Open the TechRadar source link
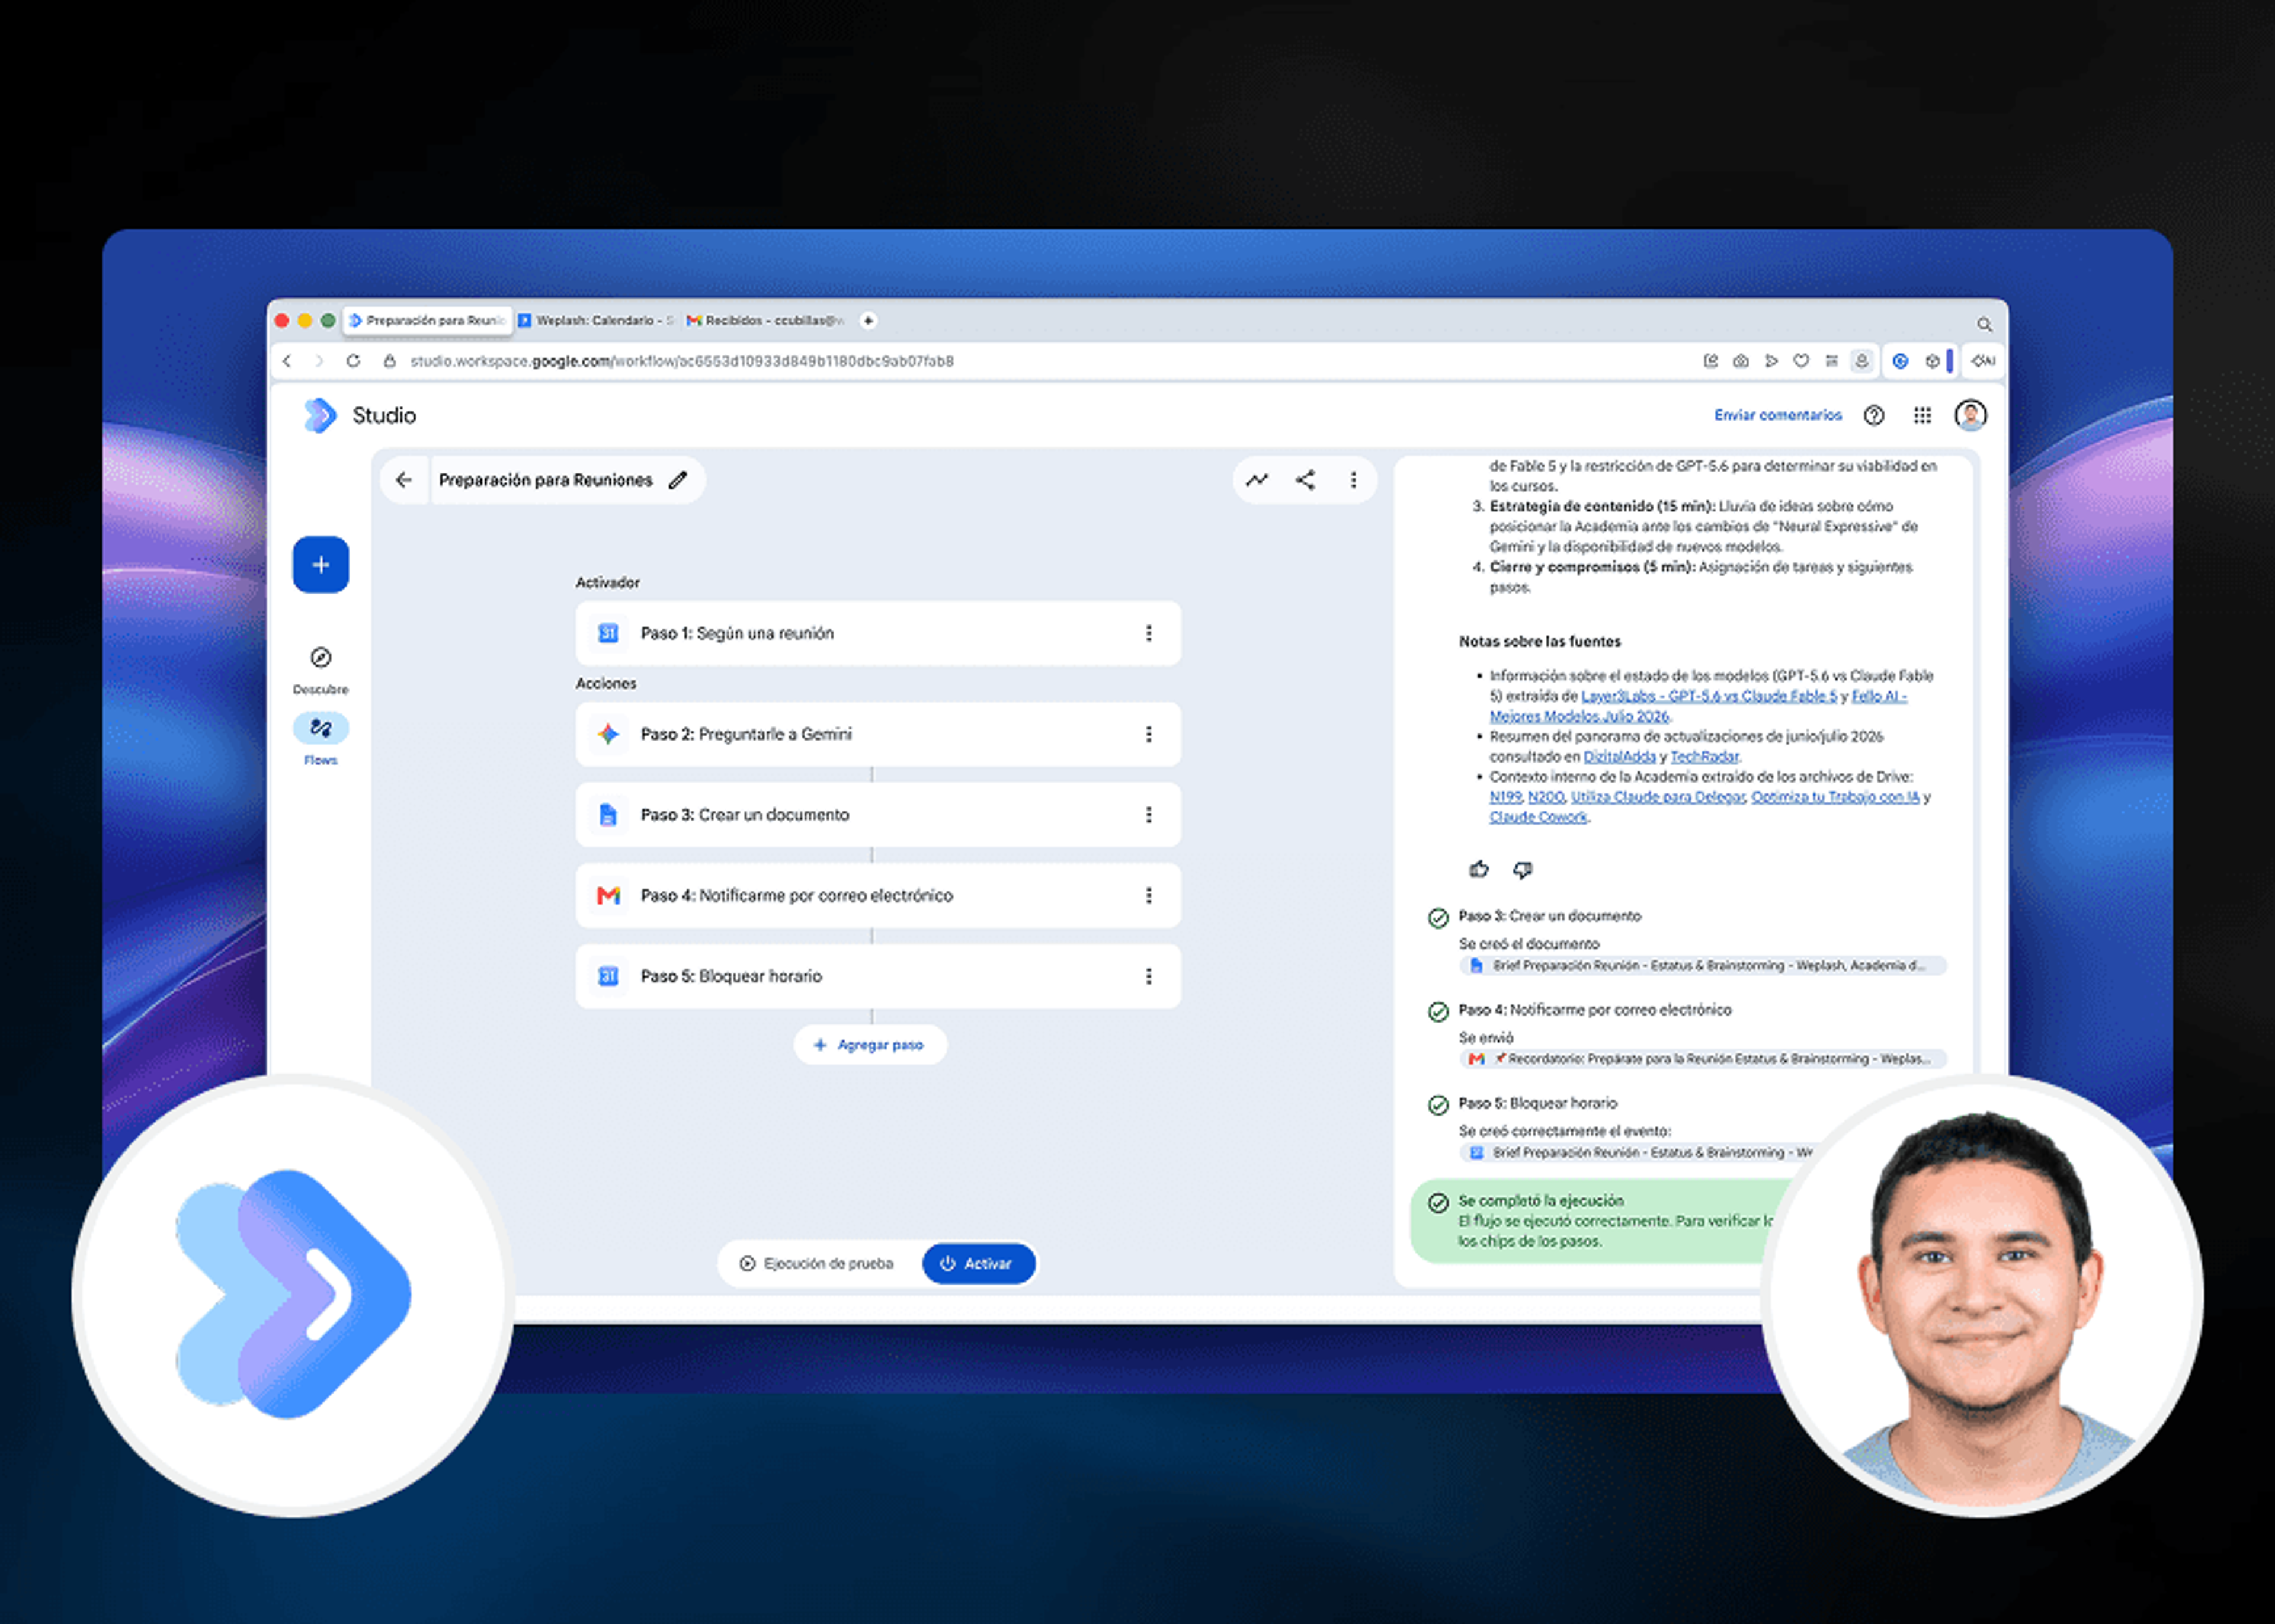The height and width of the screenshot is (1624, 2275). click(x=1704, y=757)
